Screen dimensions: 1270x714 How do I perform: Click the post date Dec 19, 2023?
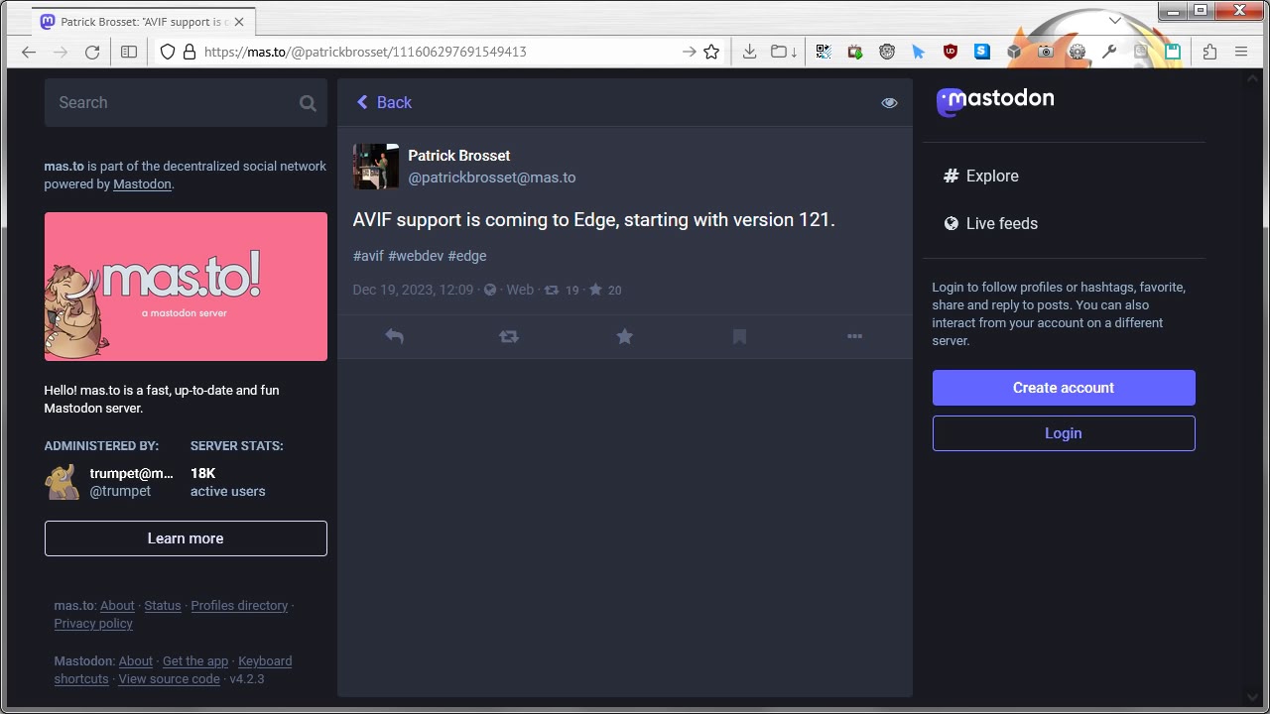413,290
